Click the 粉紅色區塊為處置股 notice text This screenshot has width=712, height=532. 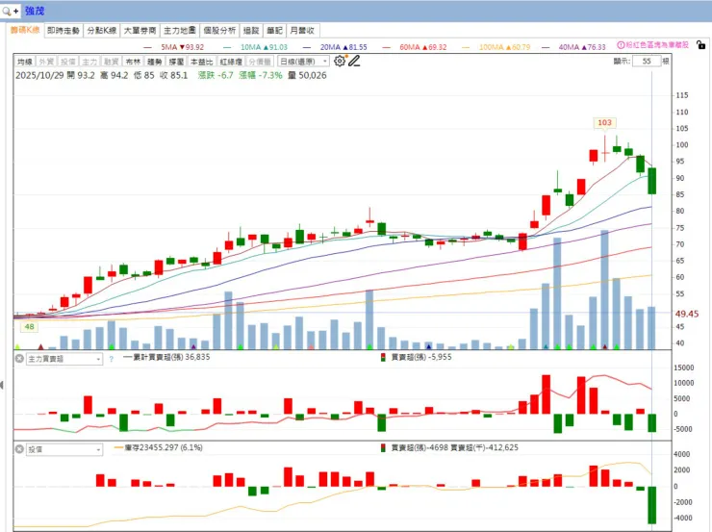click(x=657, y=45)
